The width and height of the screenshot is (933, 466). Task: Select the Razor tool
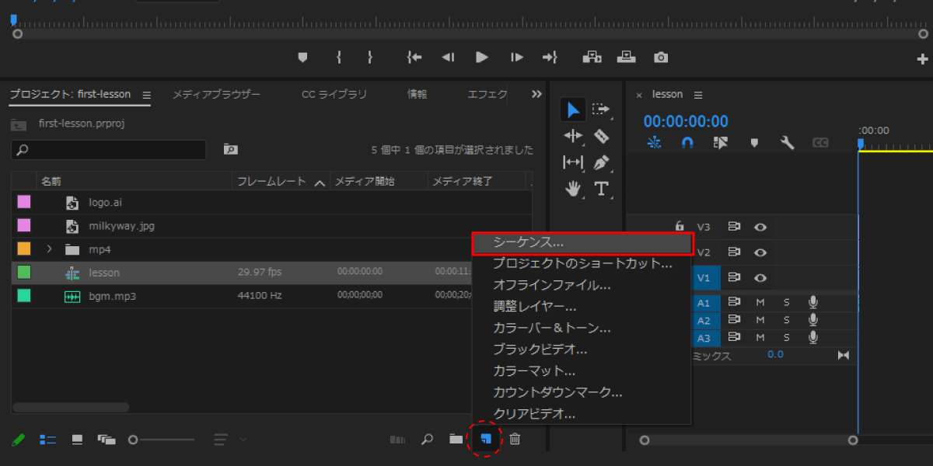point(601,136)
